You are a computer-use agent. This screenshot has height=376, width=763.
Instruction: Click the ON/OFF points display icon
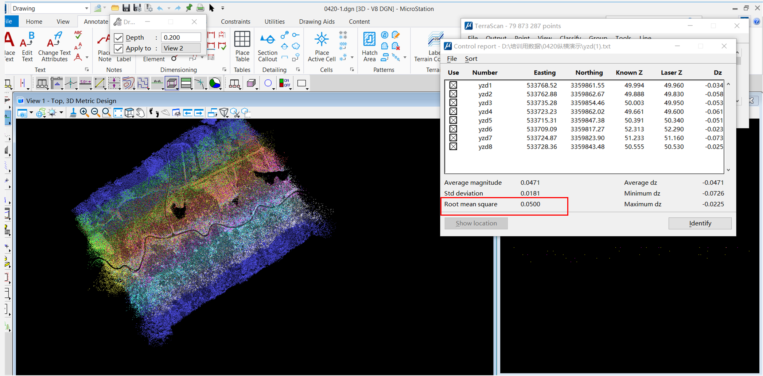[284, 83]
